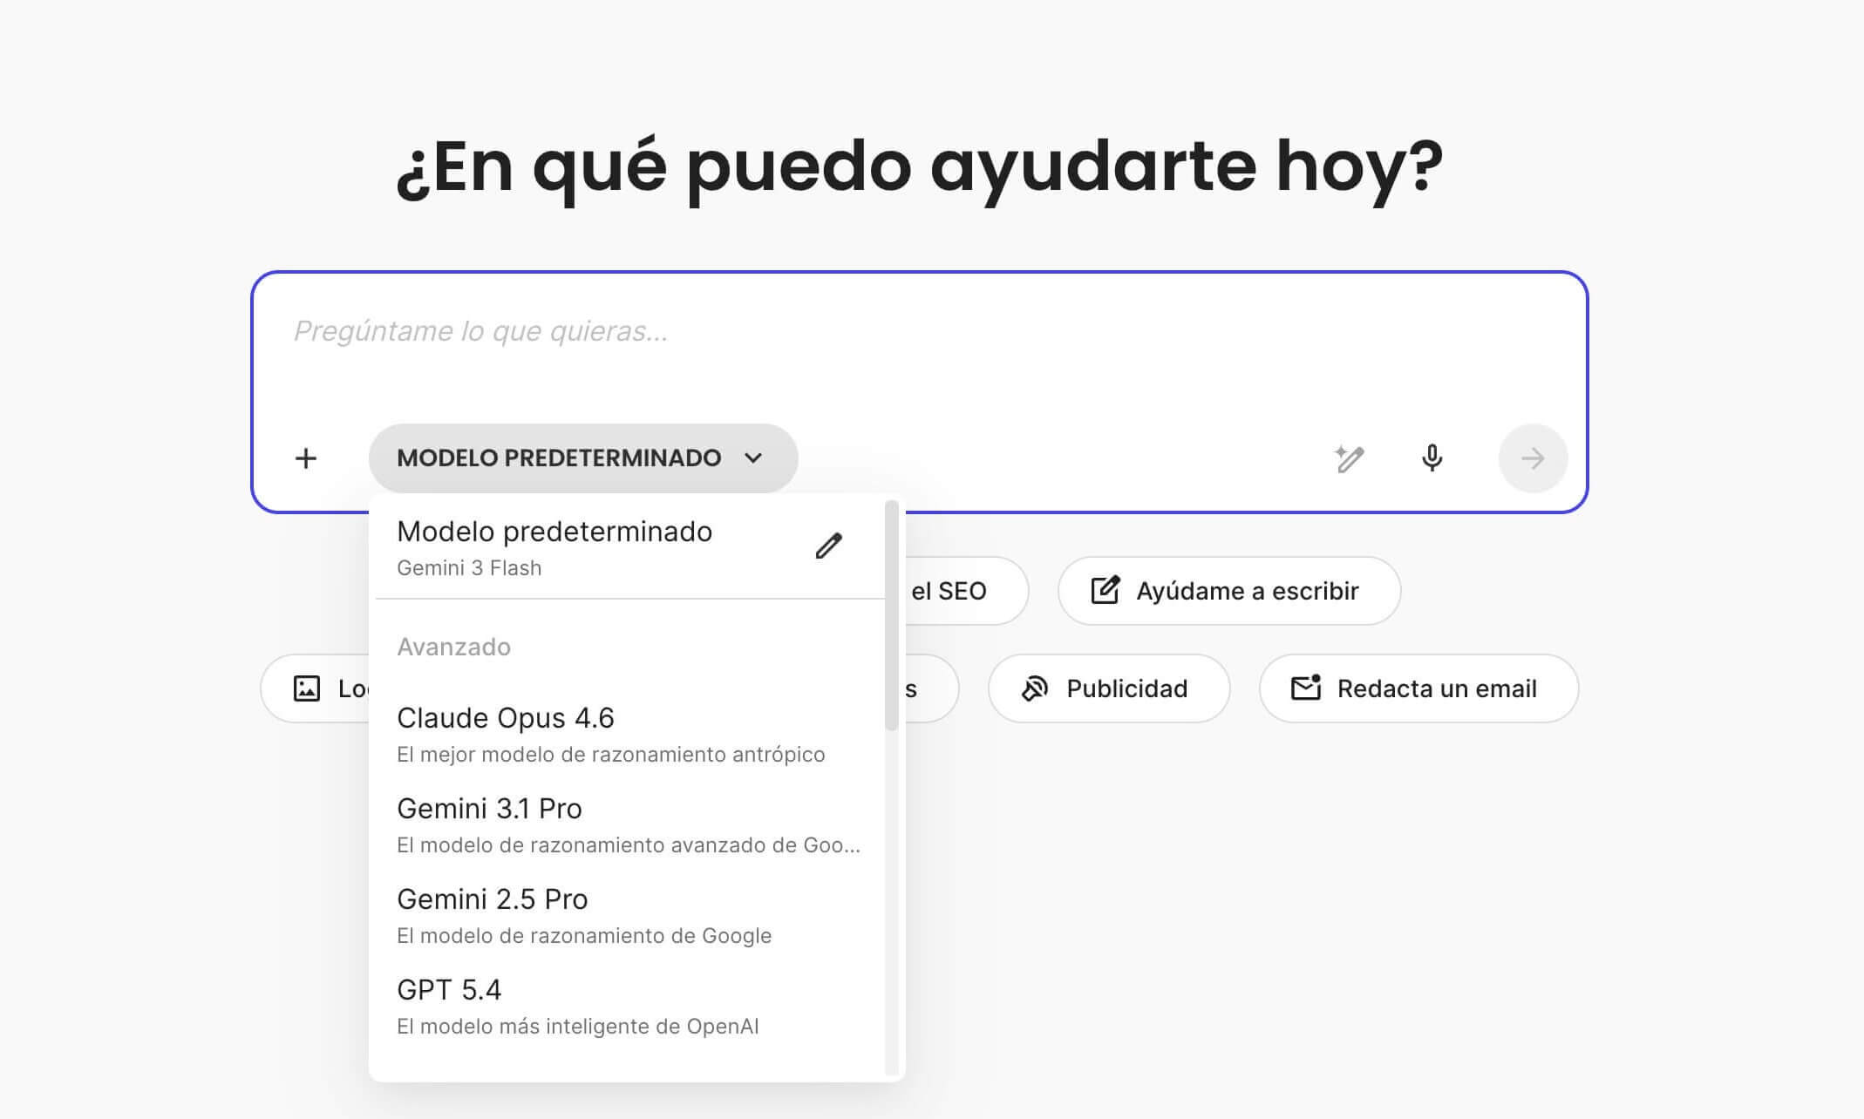Click the magic pen prompt enhancer icon

click(x=1349, y=458)
